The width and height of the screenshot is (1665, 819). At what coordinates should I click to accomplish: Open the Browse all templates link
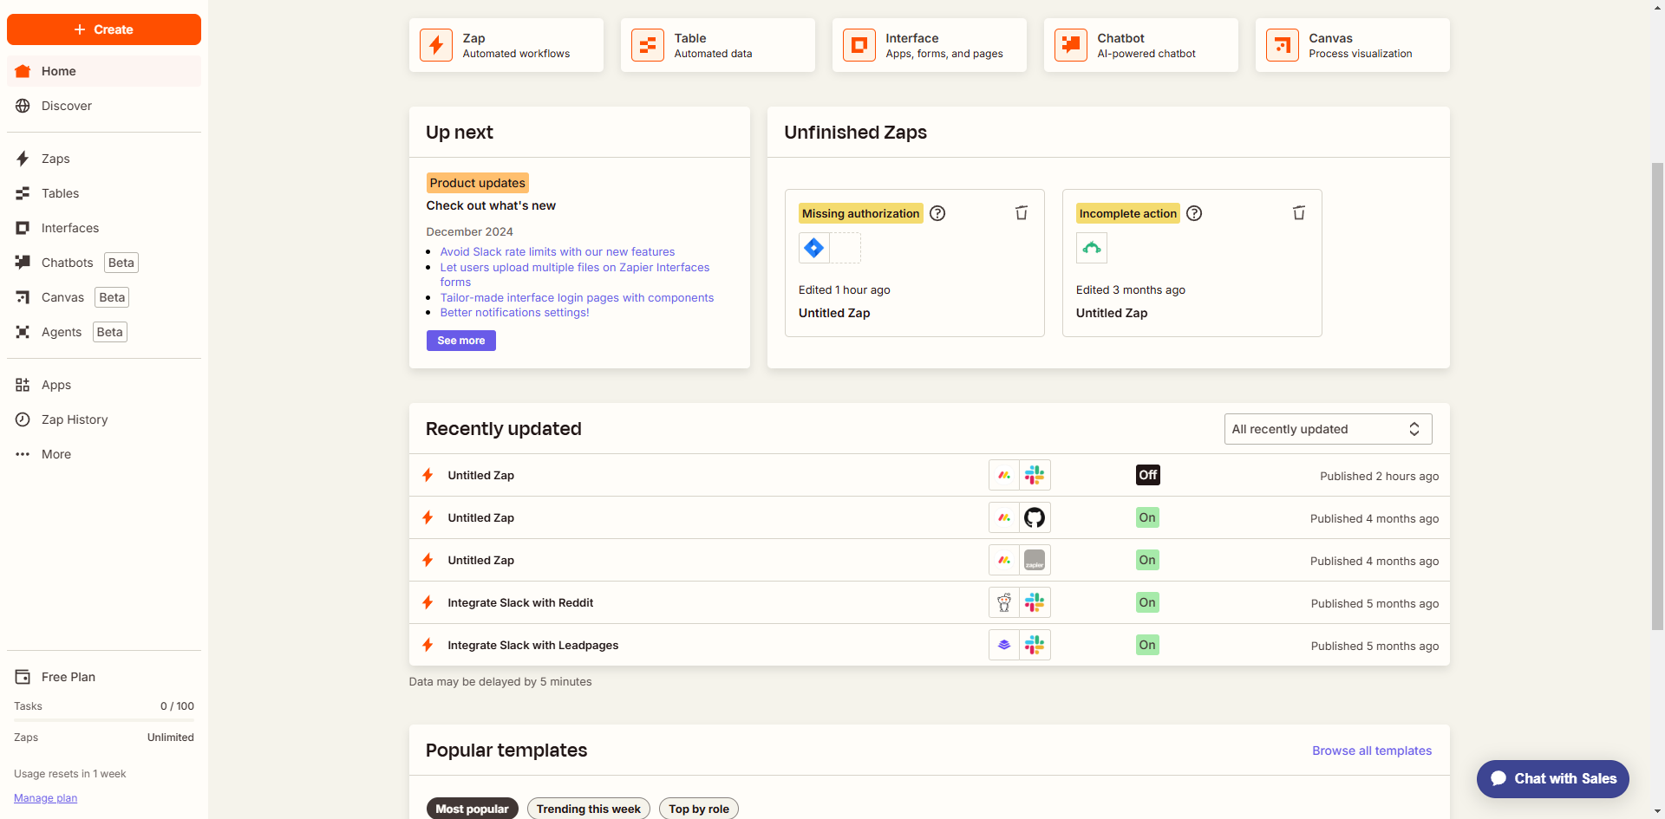point(1372,751)
